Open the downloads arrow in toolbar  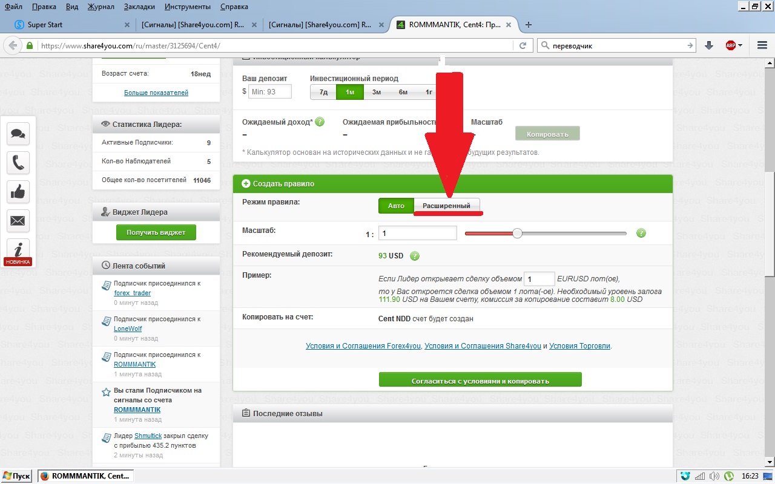click(709, 45)
